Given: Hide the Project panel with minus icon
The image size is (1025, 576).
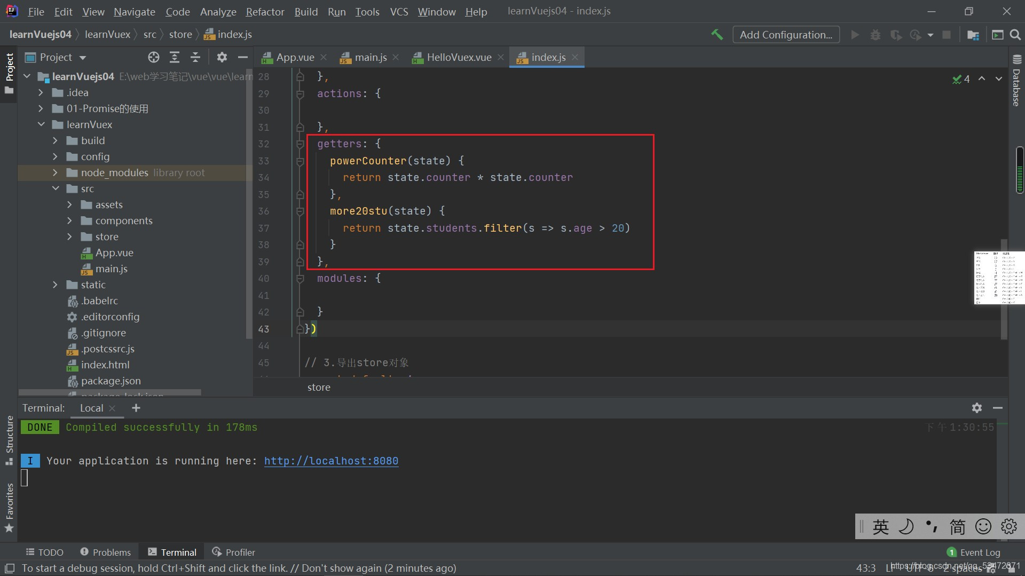Looking at the screenshot, I should [243, 57].
